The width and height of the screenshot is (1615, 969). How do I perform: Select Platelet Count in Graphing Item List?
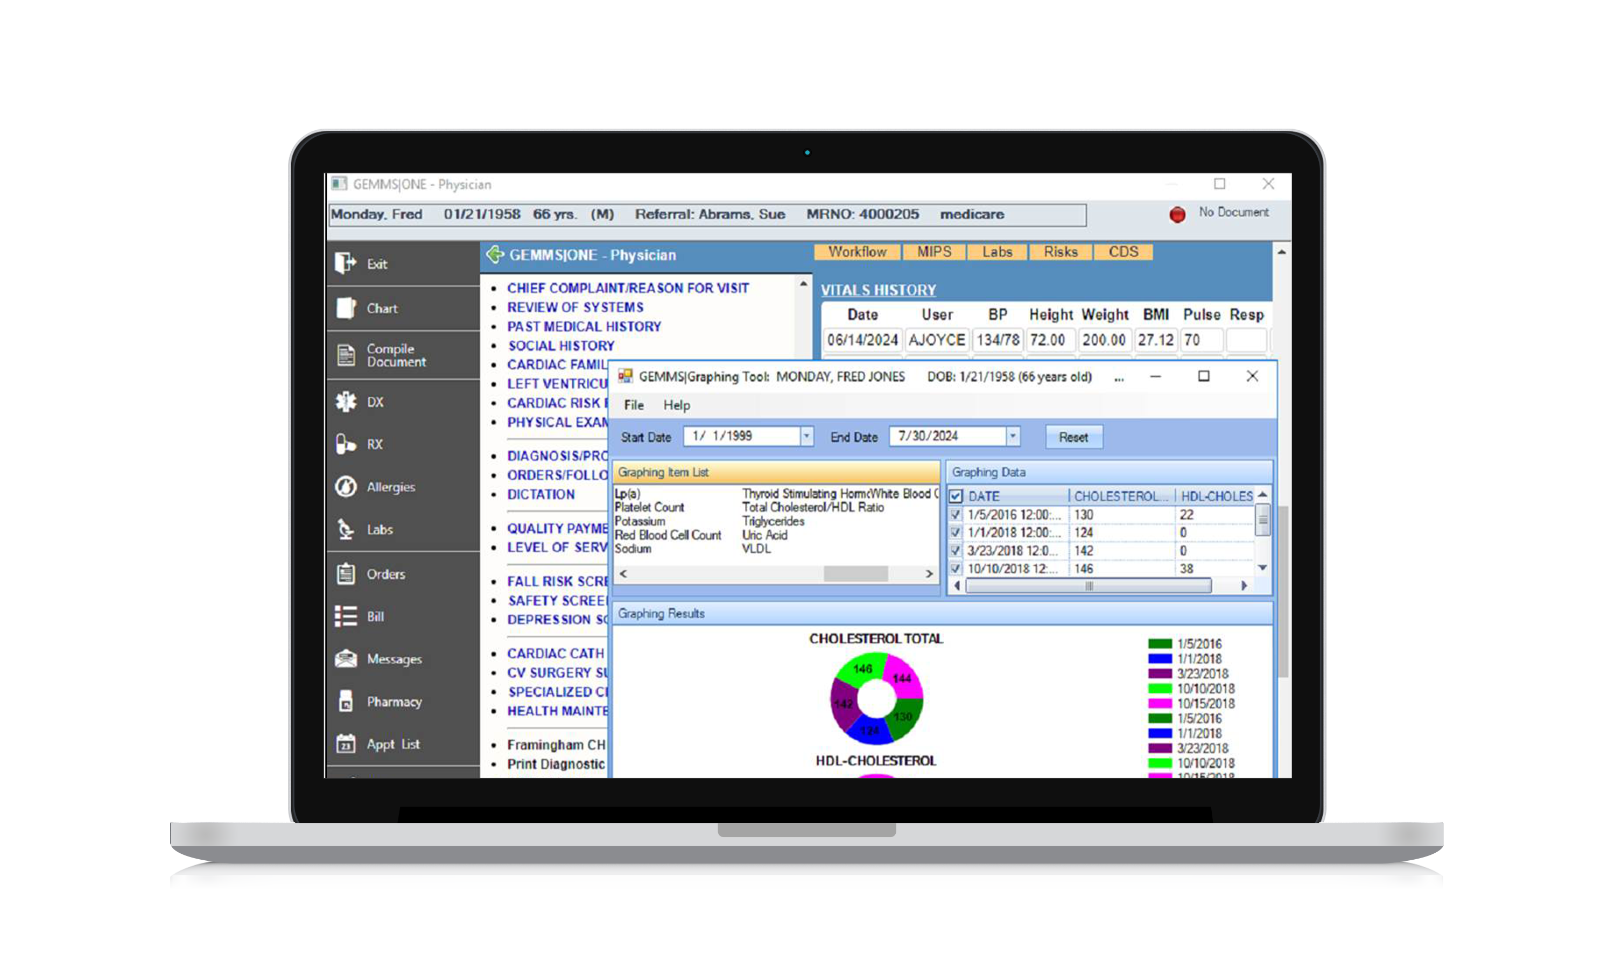(x=649, y=507)
